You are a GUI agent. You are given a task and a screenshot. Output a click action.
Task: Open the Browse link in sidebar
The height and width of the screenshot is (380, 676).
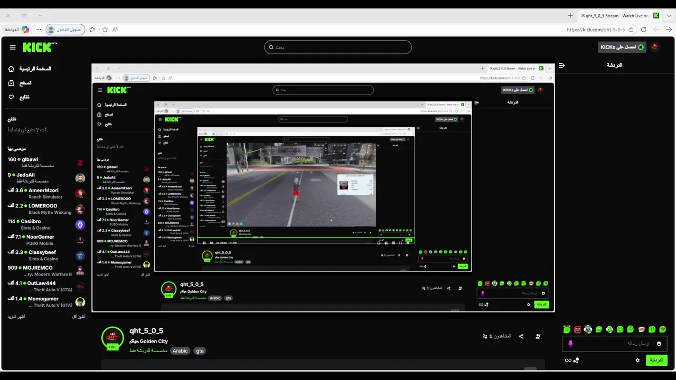pos(20,83)
